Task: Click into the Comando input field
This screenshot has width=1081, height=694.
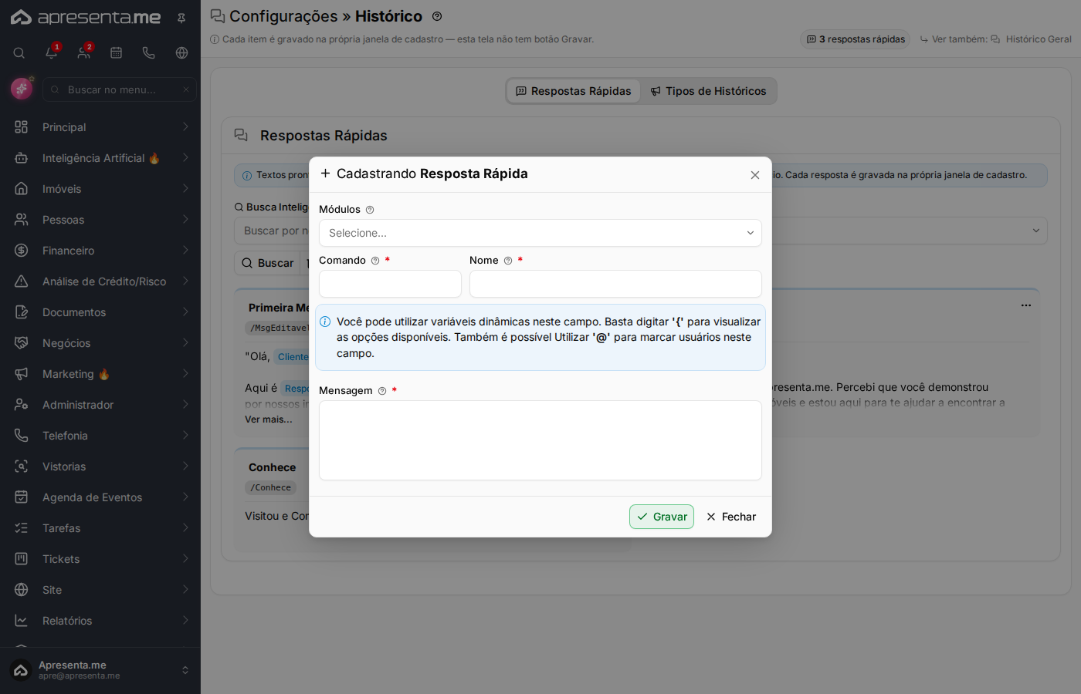Action: (390, 284)
